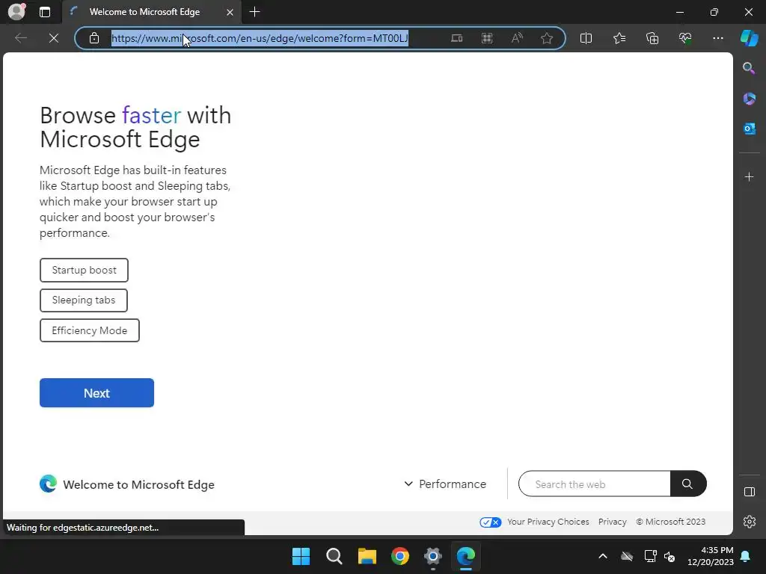Launch Google Chrome from taskbar
Image resolution: width=766 pixels, height=574 pixels.
[x=399, y=556]
